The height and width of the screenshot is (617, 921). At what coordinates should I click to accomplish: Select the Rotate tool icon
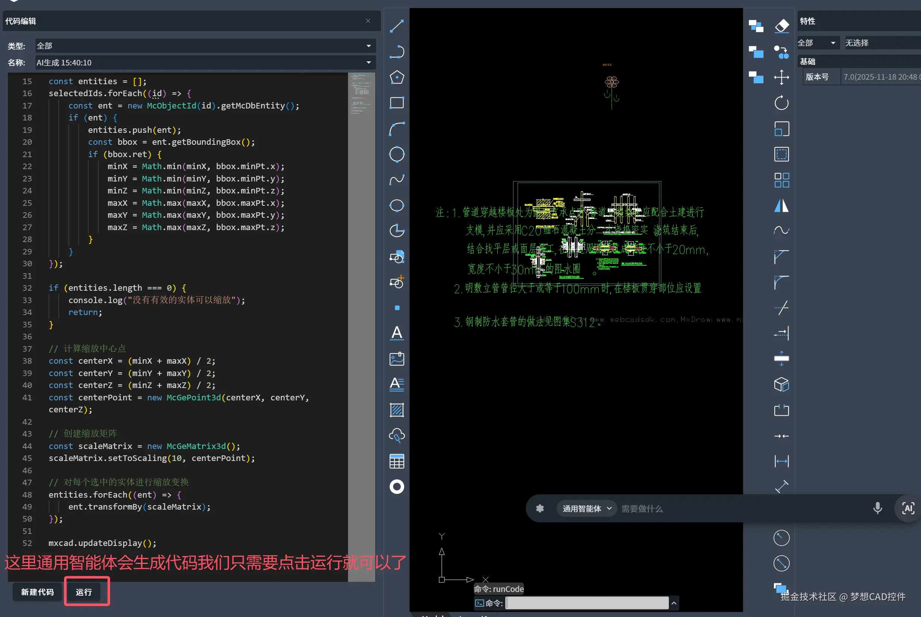coord(781,103)
